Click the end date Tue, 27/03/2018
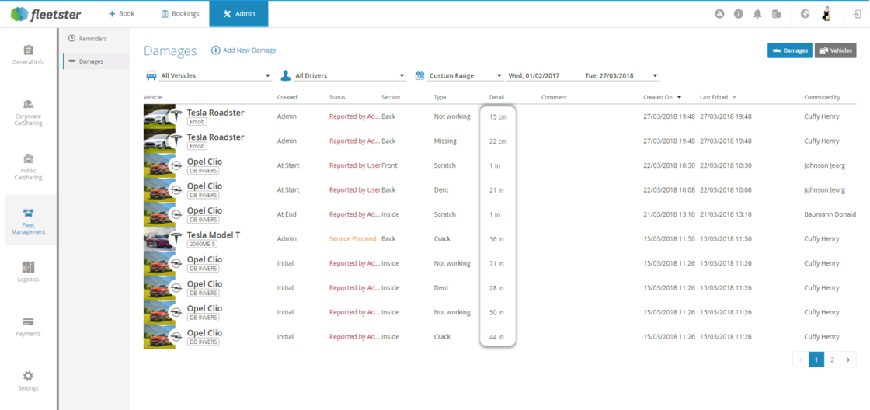The height and width of the screenshot is (410, 870). click(609, 75)
